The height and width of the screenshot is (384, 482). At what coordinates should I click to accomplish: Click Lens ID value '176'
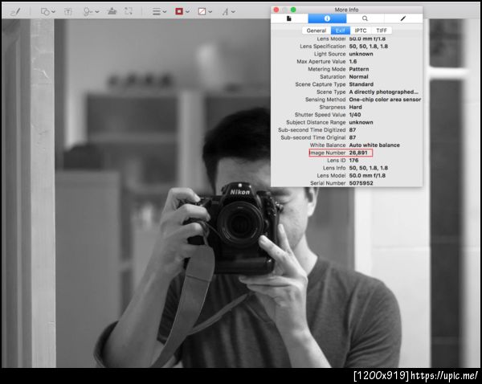tap(353, 160)
